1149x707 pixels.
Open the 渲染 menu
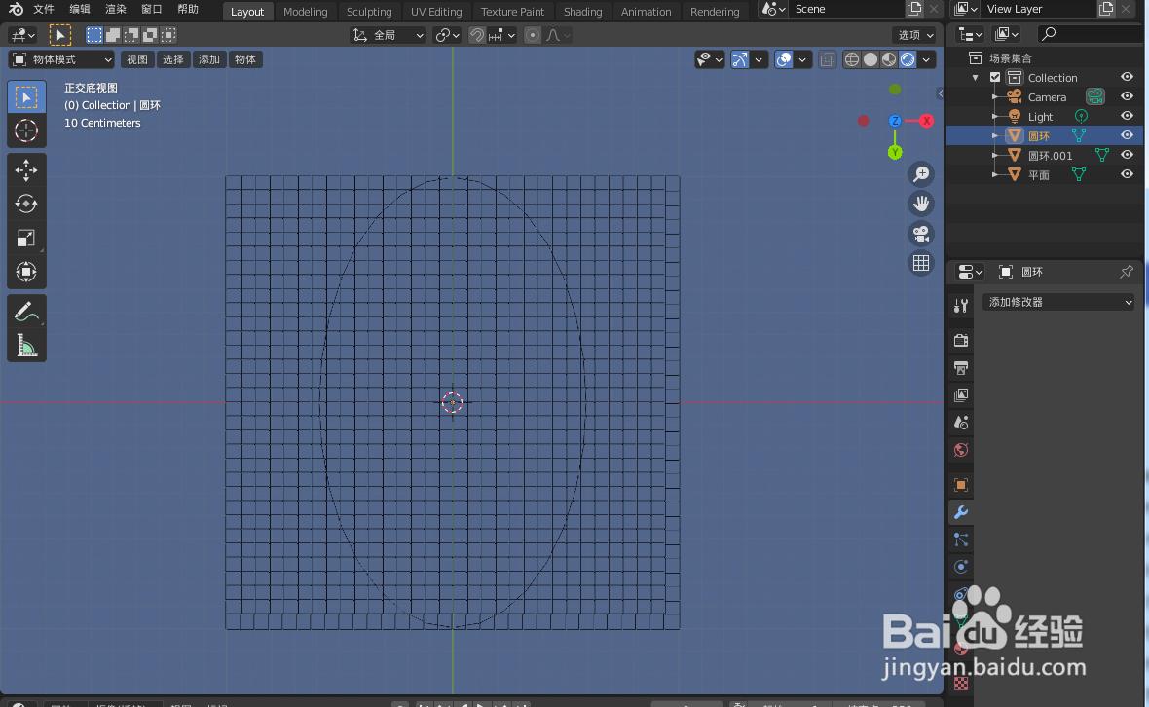115,11
